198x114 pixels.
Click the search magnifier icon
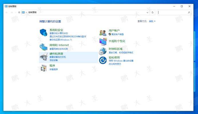click(x=189, y=12)
